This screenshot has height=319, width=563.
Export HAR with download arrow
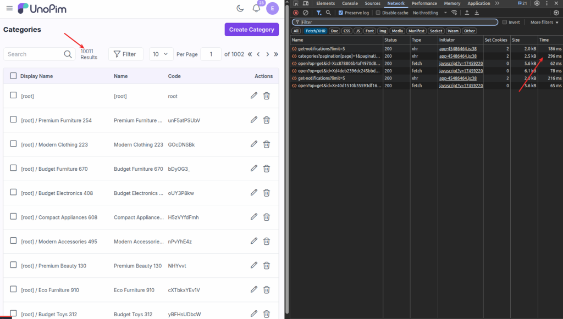(x=477, y=13)
